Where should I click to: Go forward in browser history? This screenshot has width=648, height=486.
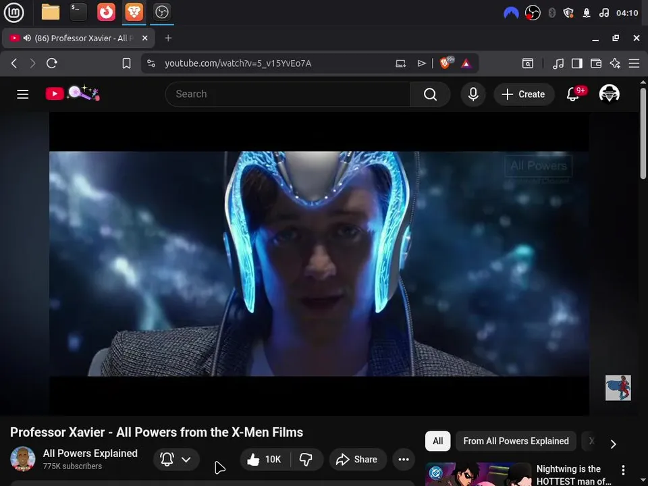click(x=32, y=63)
